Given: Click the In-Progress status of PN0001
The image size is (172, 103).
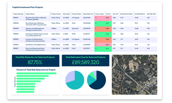Looking at the screenshot, I should (76, 18).
